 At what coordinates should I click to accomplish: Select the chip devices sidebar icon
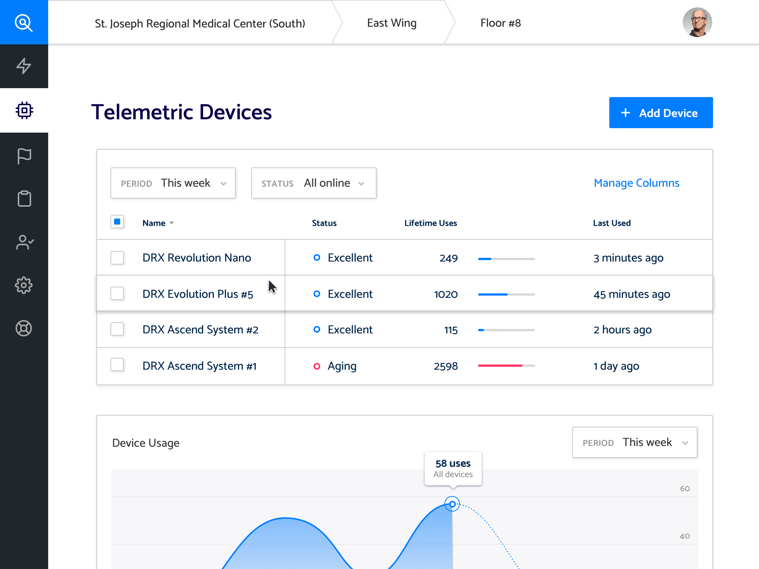click(24, 110)
